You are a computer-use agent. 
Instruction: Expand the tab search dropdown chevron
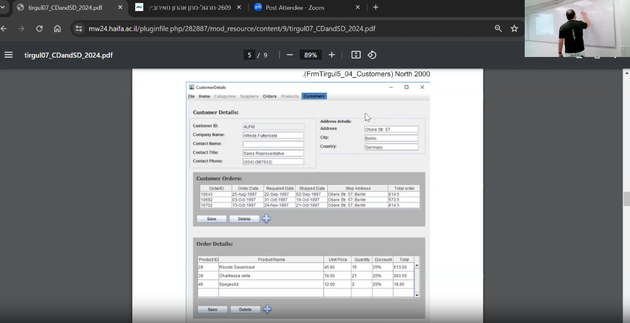tap(3, 7)
